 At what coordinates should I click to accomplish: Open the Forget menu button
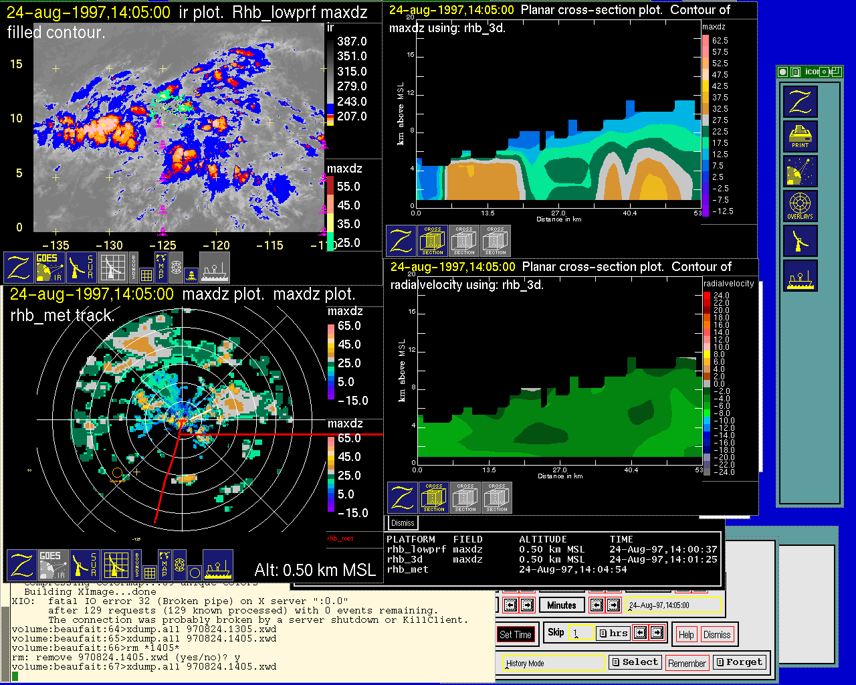(x=738, y=662)
